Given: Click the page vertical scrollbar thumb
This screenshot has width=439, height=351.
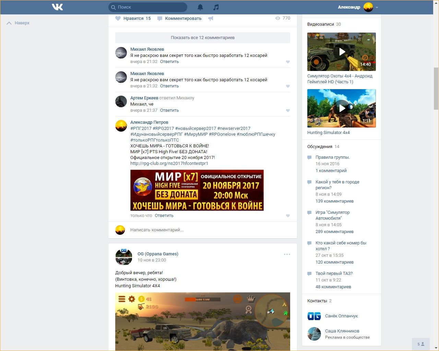Looking at the screenshot, I should coord(436,88).
